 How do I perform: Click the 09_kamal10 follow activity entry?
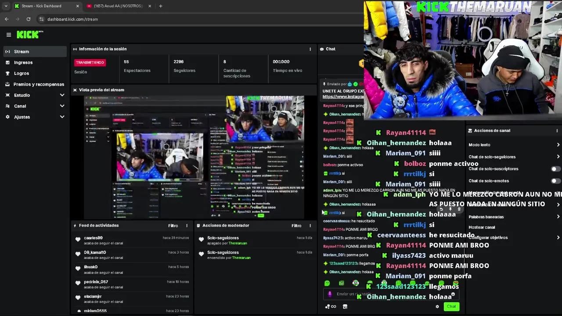pos(132,255)
